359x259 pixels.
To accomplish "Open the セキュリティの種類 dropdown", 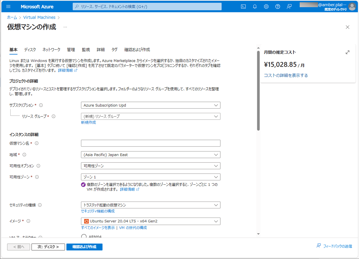I will [x=151, y=205].
